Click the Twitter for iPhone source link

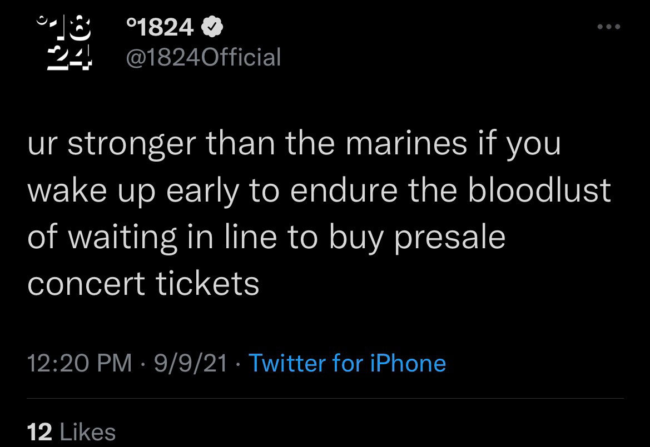point(347,363)
